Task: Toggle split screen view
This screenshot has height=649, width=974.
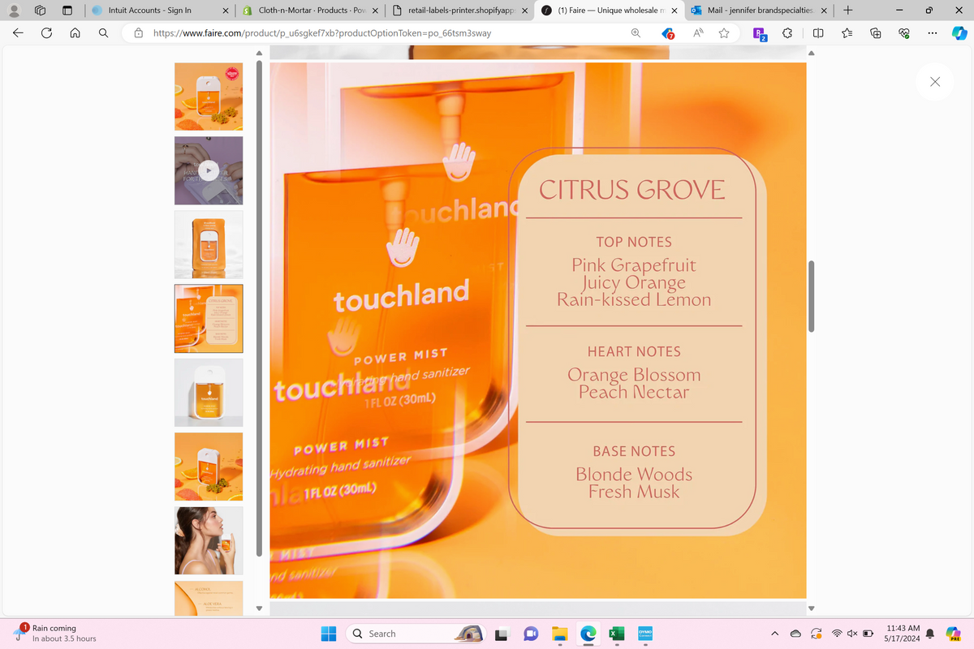Action: [818, 33]
